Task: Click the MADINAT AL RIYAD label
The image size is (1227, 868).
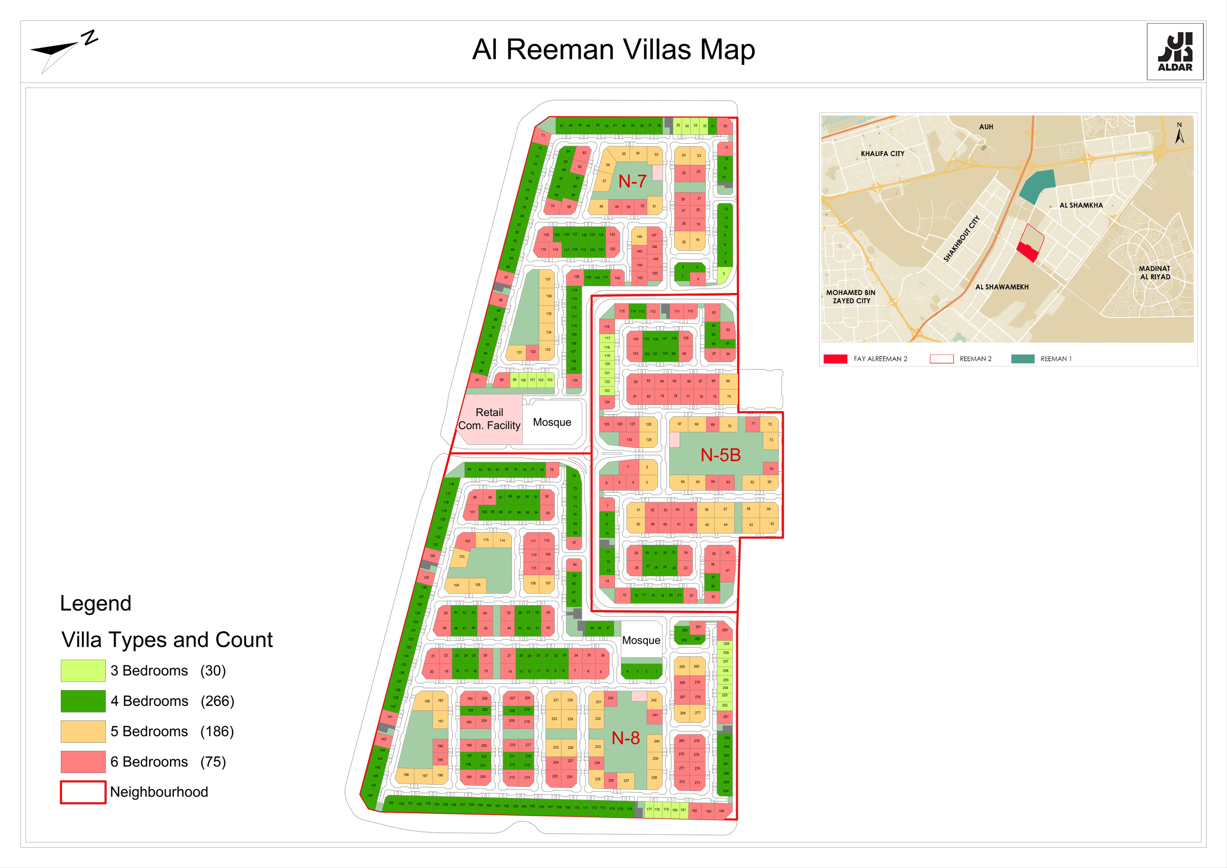Action: pos(1155,272)
